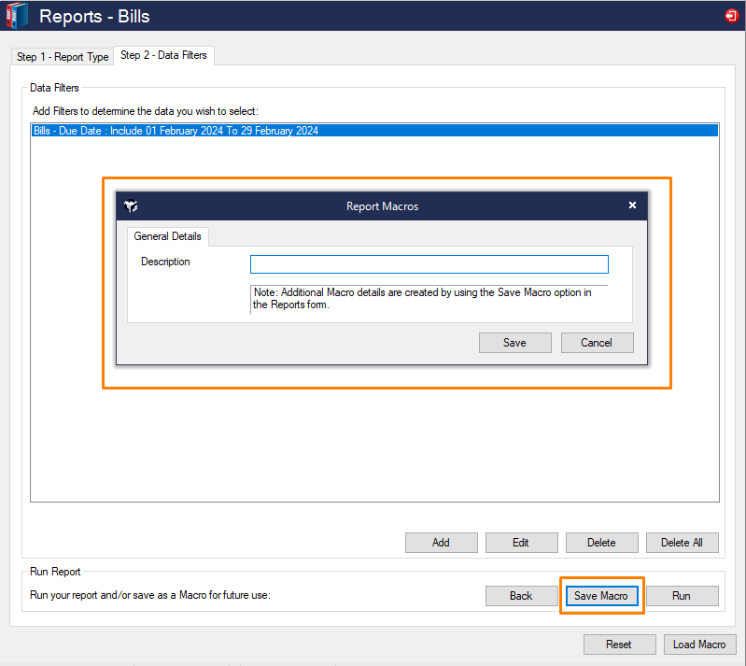Click the Report Macros dialog logo icon
746x666 pixels.
pyautogui.click(x=131, y=206)
